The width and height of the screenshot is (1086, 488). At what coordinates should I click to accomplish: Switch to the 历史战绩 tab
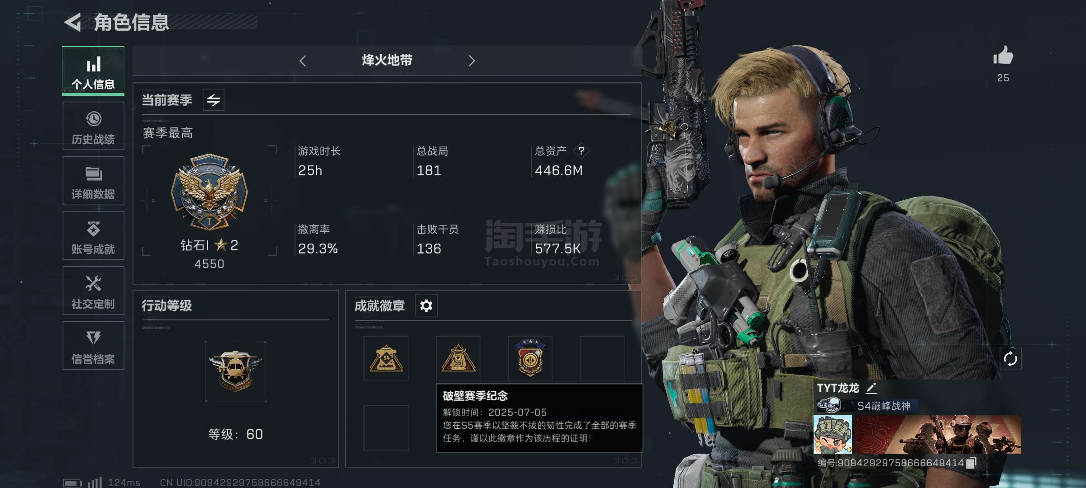[93, 126]
